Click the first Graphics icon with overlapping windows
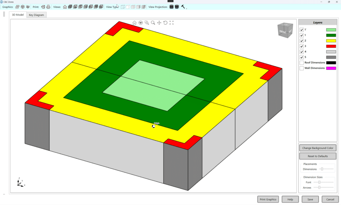341x205 pixels. pyautogui.click(x=17, y=7)
